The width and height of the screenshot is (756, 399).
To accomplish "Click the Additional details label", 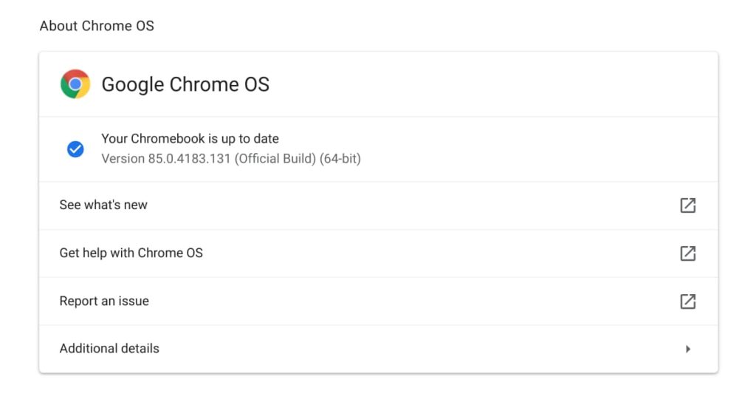I will 109,348.
